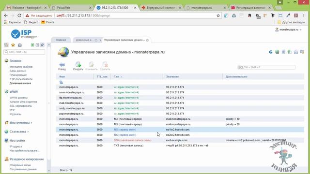Click the blue refresh icon in the page header
The width and height of the screenshot is (310, 174).
click(271, 52)
